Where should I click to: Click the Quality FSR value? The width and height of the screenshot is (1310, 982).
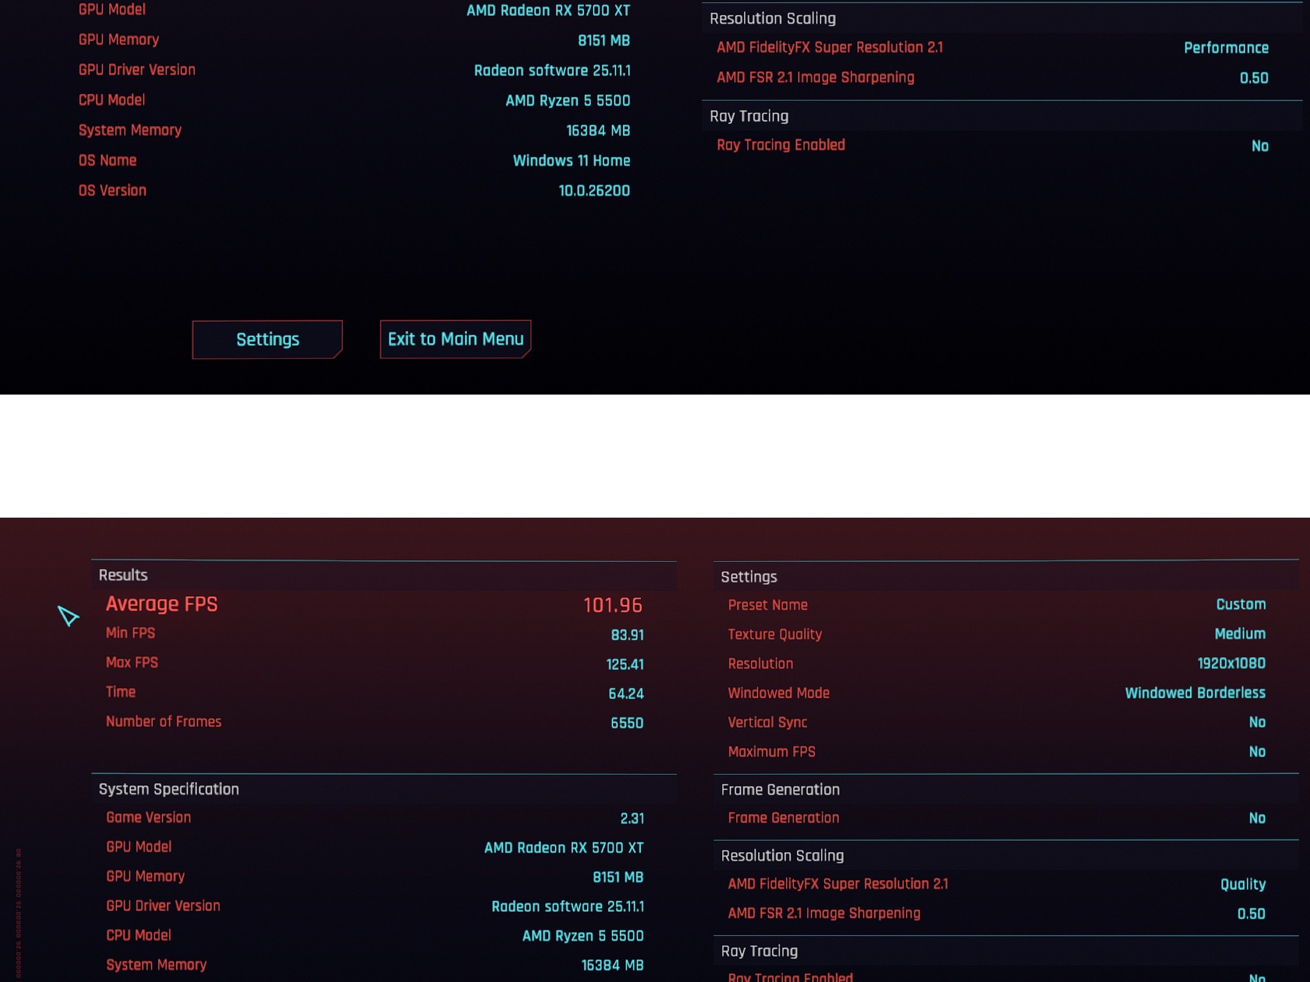[x=1243, y=884]
